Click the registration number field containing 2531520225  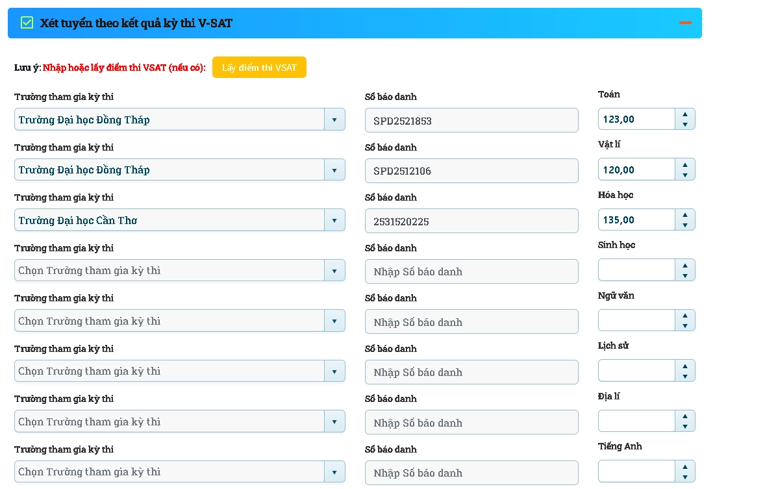coord(471,221)
